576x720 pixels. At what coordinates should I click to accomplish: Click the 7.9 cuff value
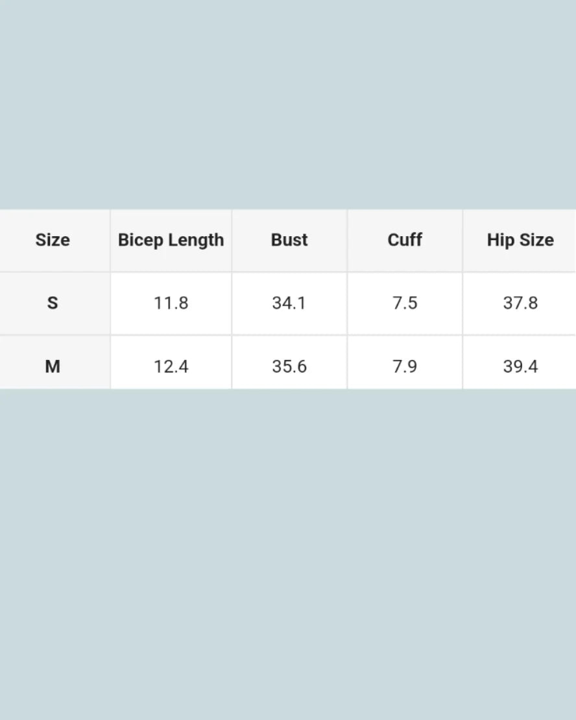coord(405,366)
